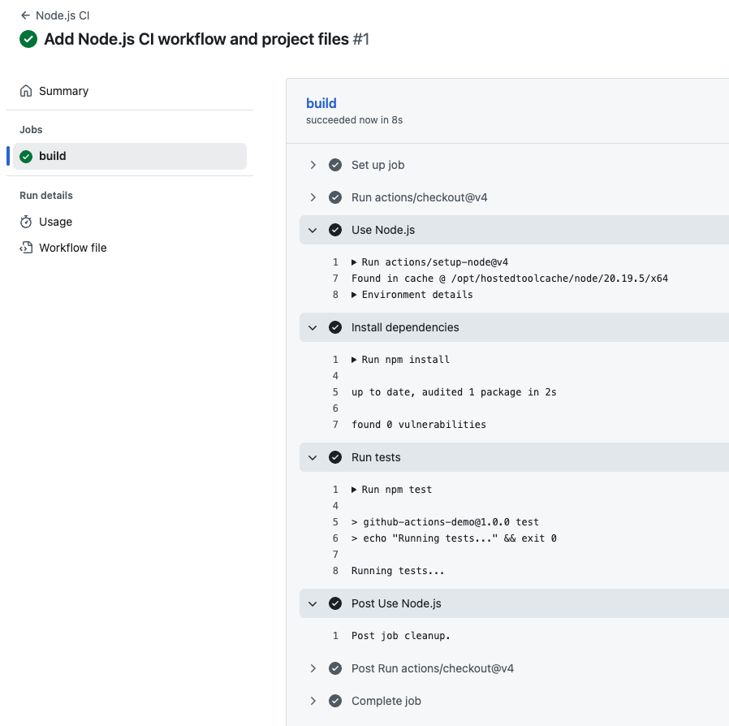
Task: Click the green success check beside the workflow title
Action: point(28,38)
